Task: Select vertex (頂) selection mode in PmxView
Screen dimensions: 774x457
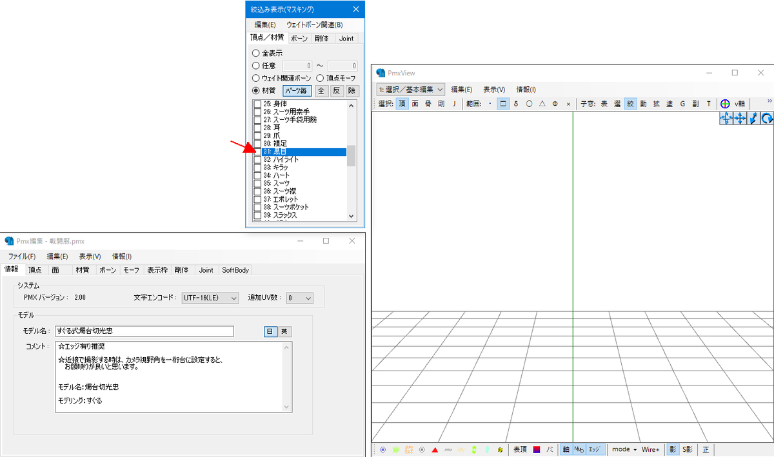Action: coord(402,103)
